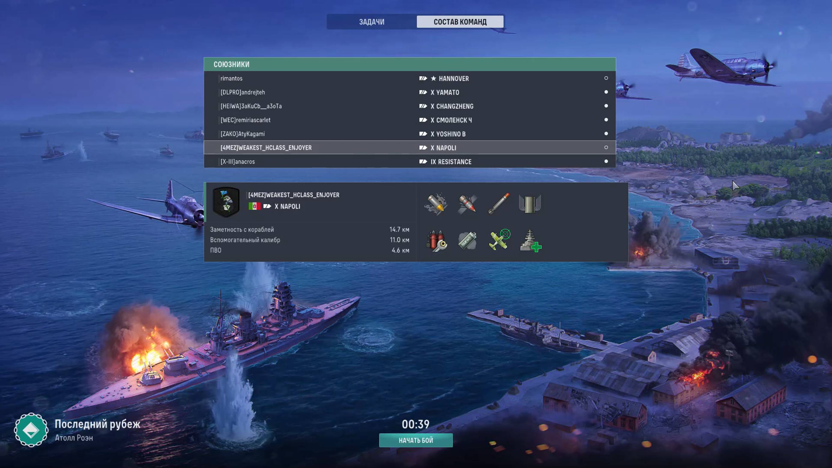
Task: Click the Damage Control Party consumable icon
Action: [436, 241]
